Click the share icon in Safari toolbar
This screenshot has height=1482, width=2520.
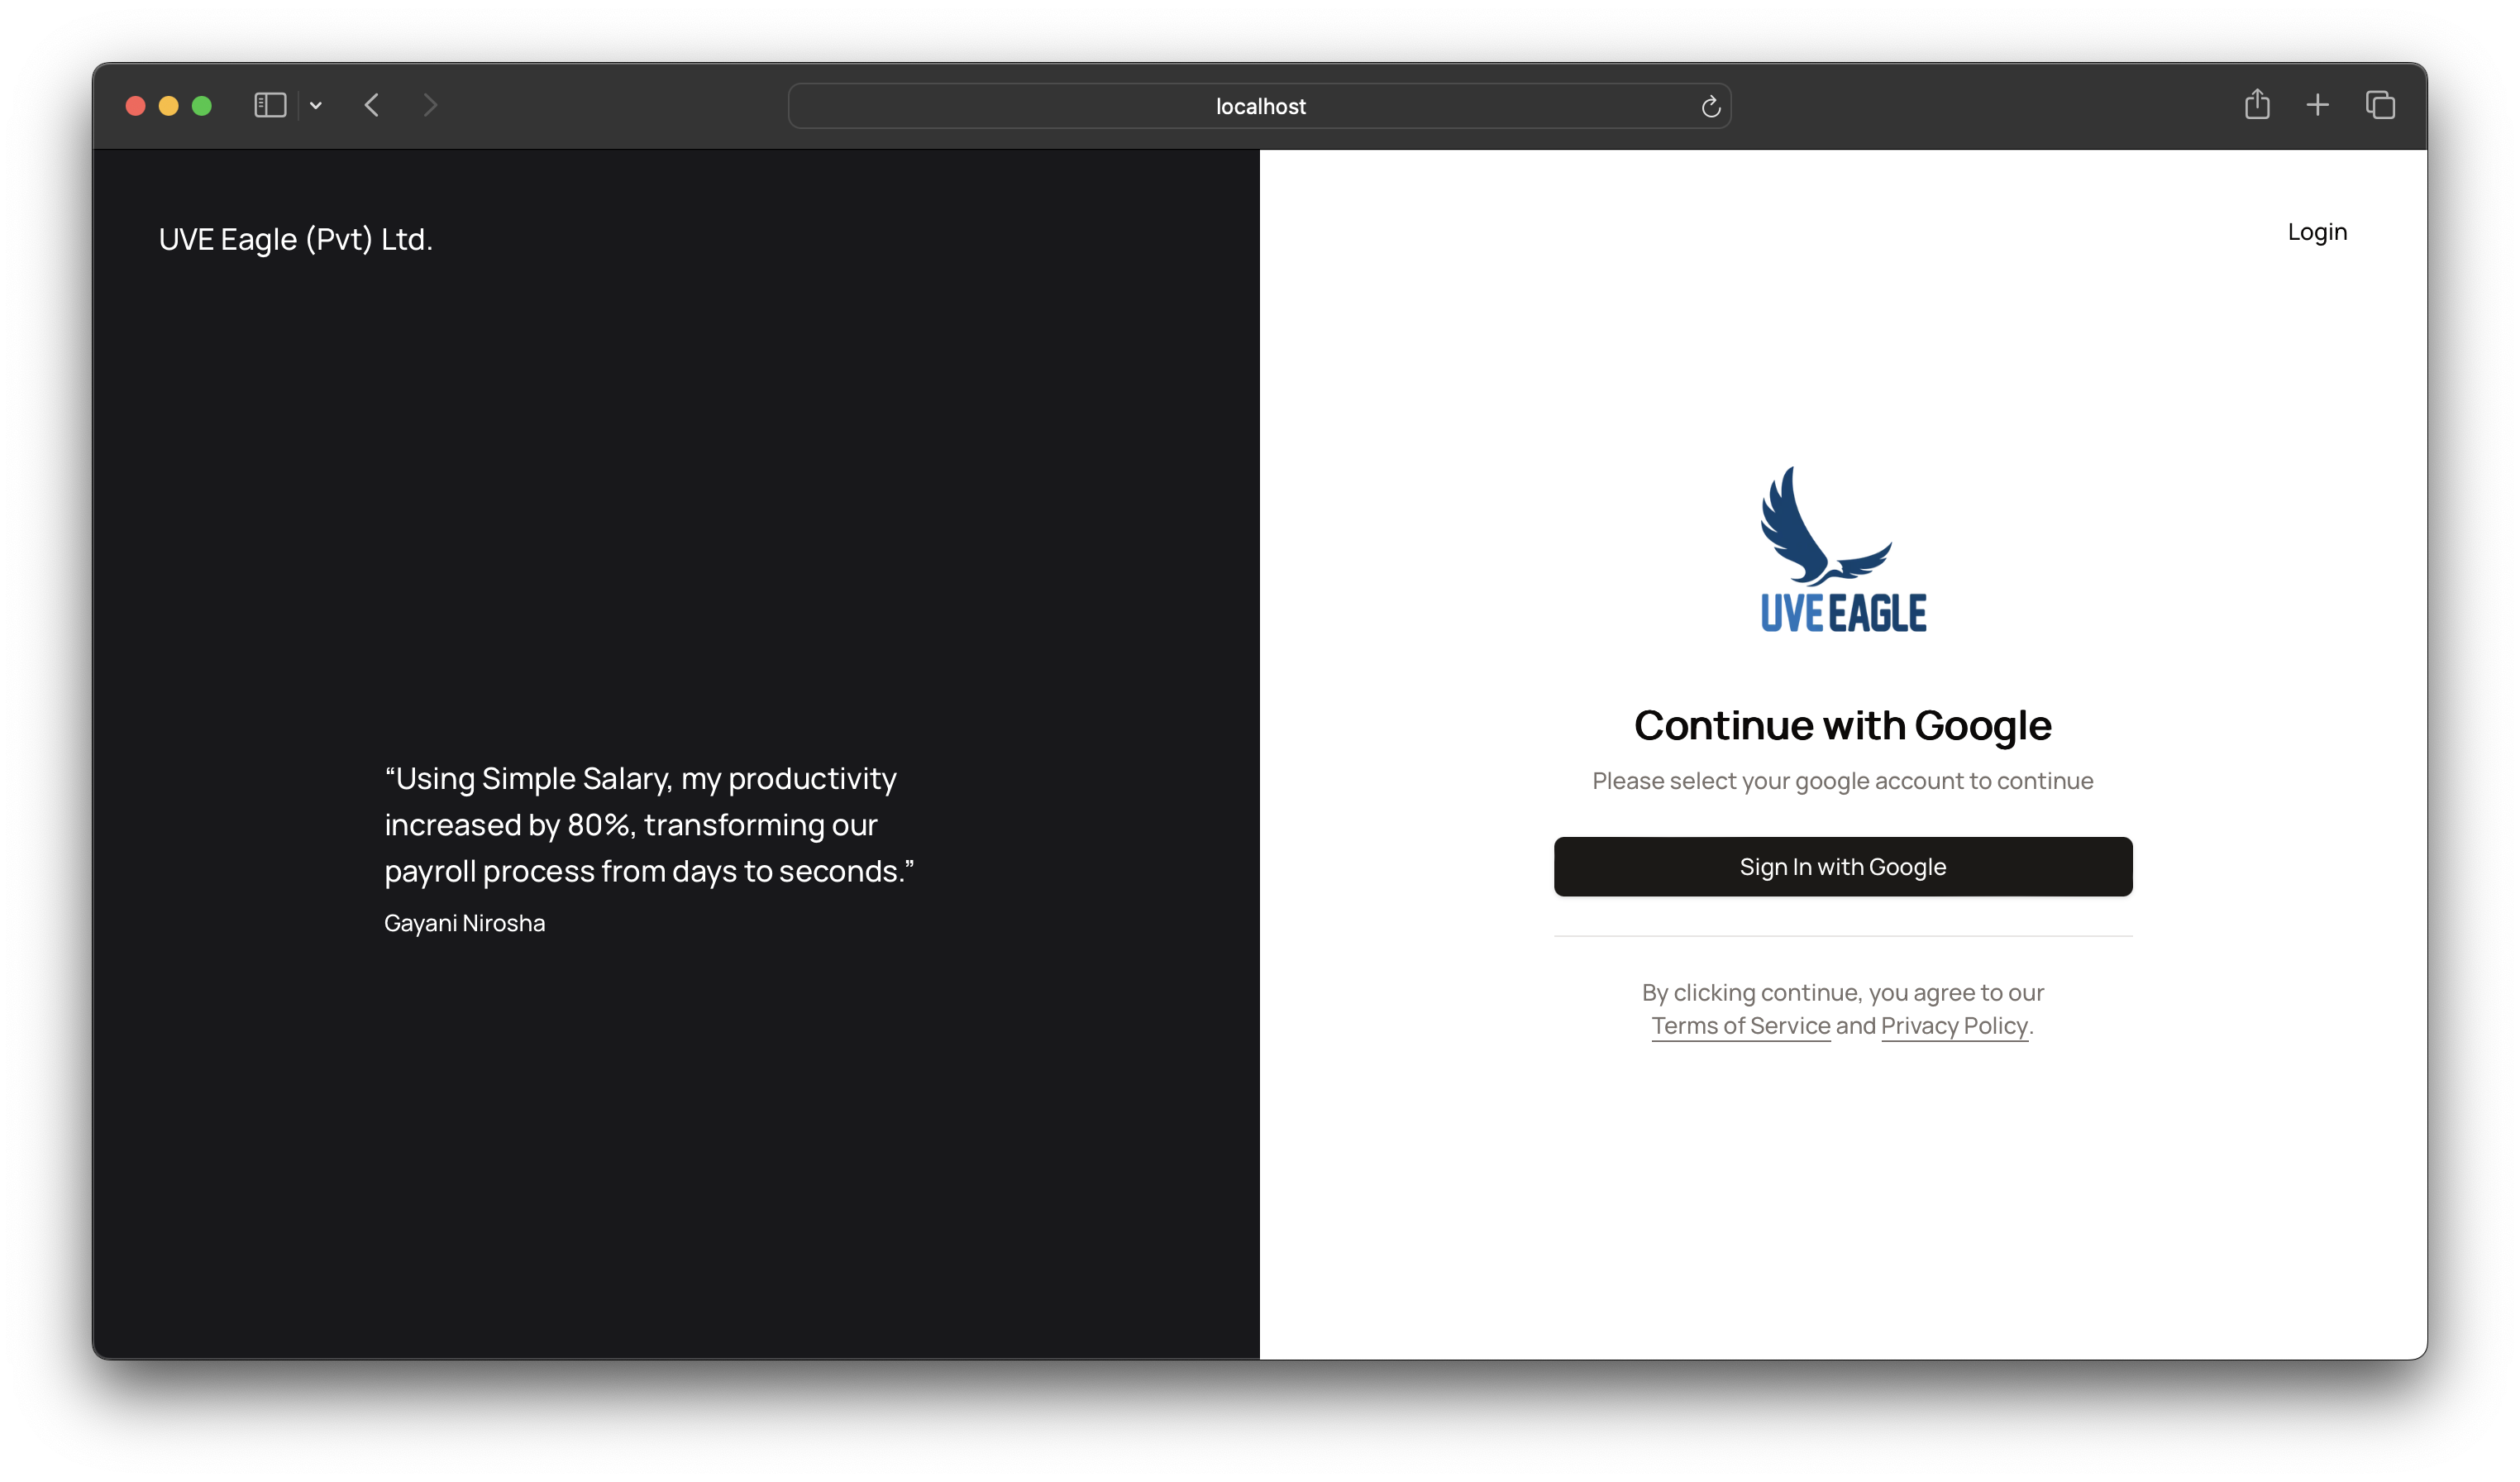[2255, 104]
